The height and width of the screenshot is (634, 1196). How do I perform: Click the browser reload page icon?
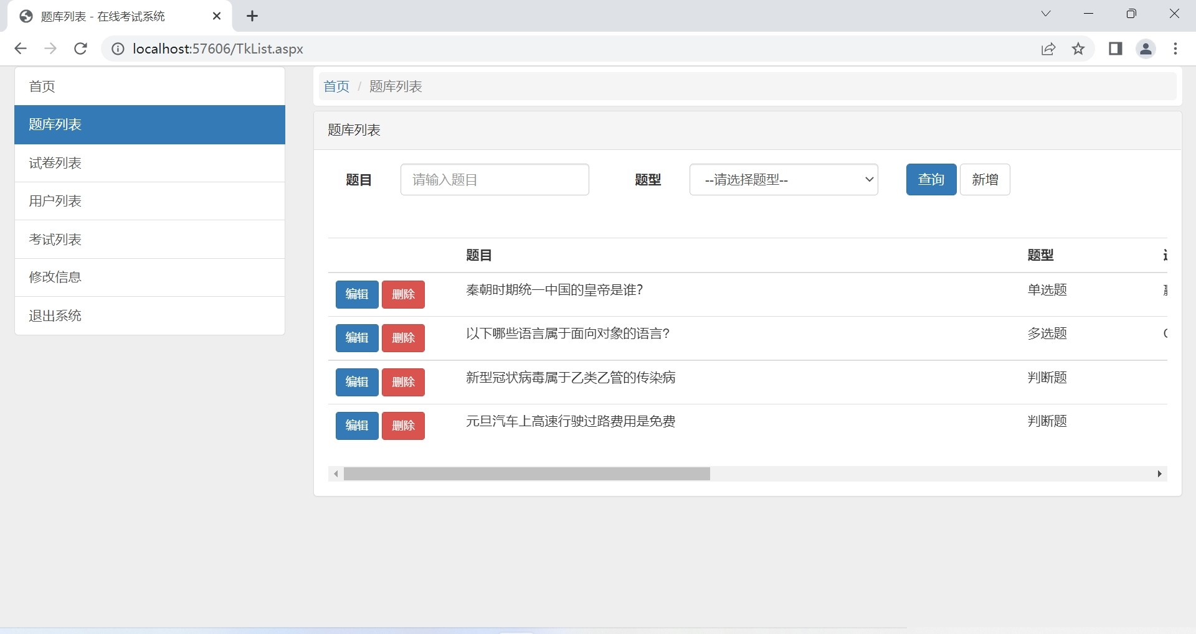pyautogui.click(x=80, y=49)
